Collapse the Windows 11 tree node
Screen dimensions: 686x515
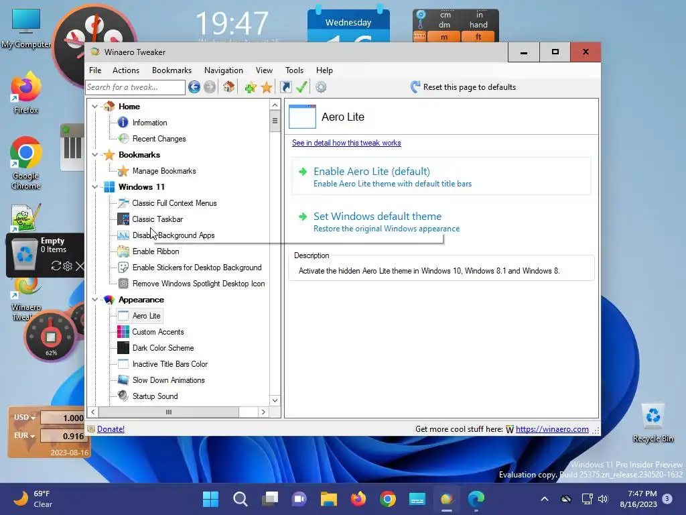94,187
